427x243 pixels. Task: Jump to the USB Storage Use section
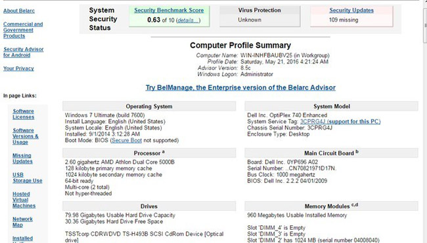click(x=27, y=178)
